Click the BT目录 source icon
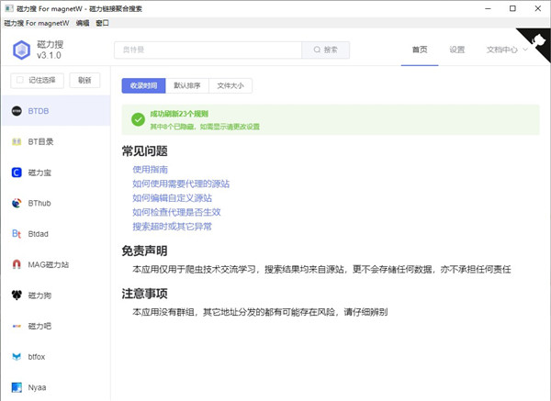 pyautogui.click(x=17, y=142)
